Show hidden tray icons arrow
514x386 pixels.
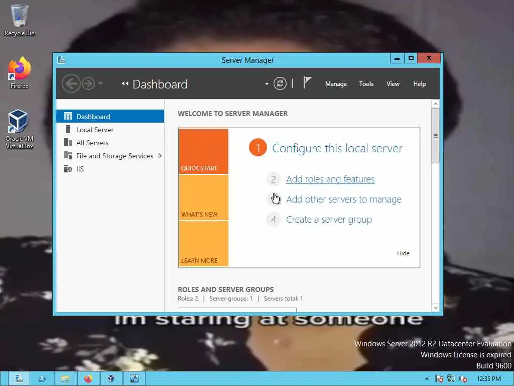(x=427, y=379)
